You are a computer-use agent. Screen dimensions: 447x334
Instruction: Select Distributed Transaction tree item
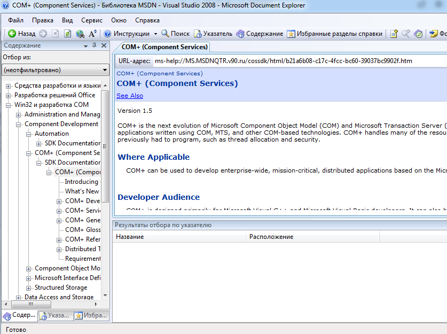(x=83, y=249)
